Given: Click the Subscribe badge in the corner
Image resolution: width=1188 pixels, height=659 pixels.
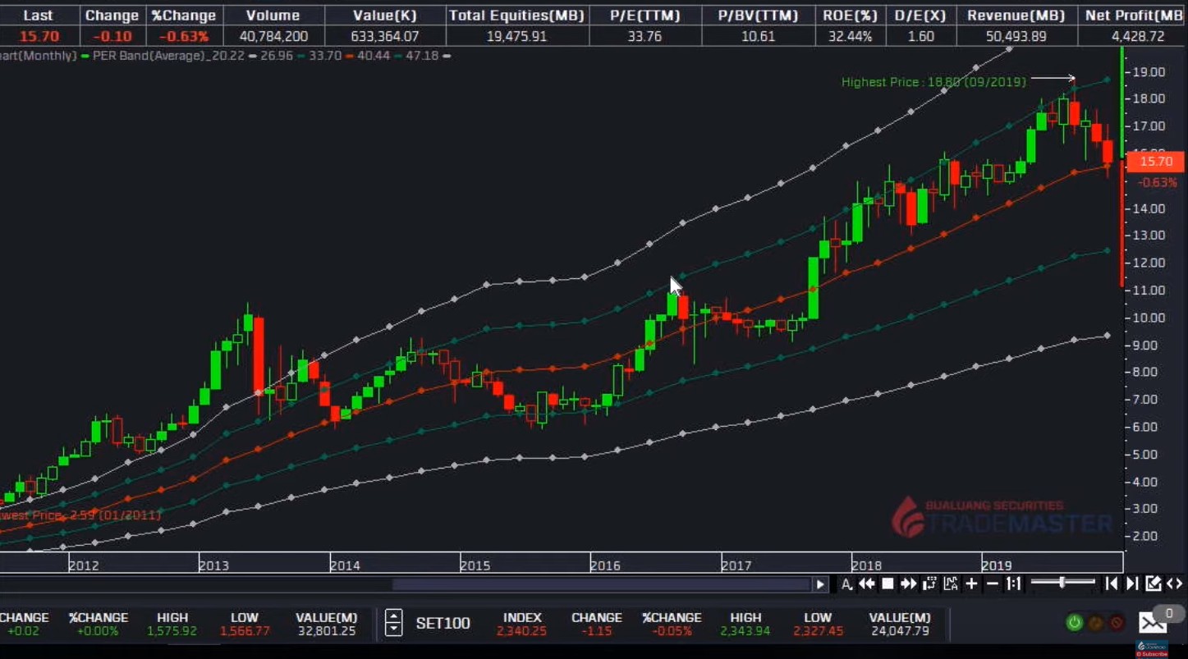Looking at the screenshot, I should point(1151,653).
